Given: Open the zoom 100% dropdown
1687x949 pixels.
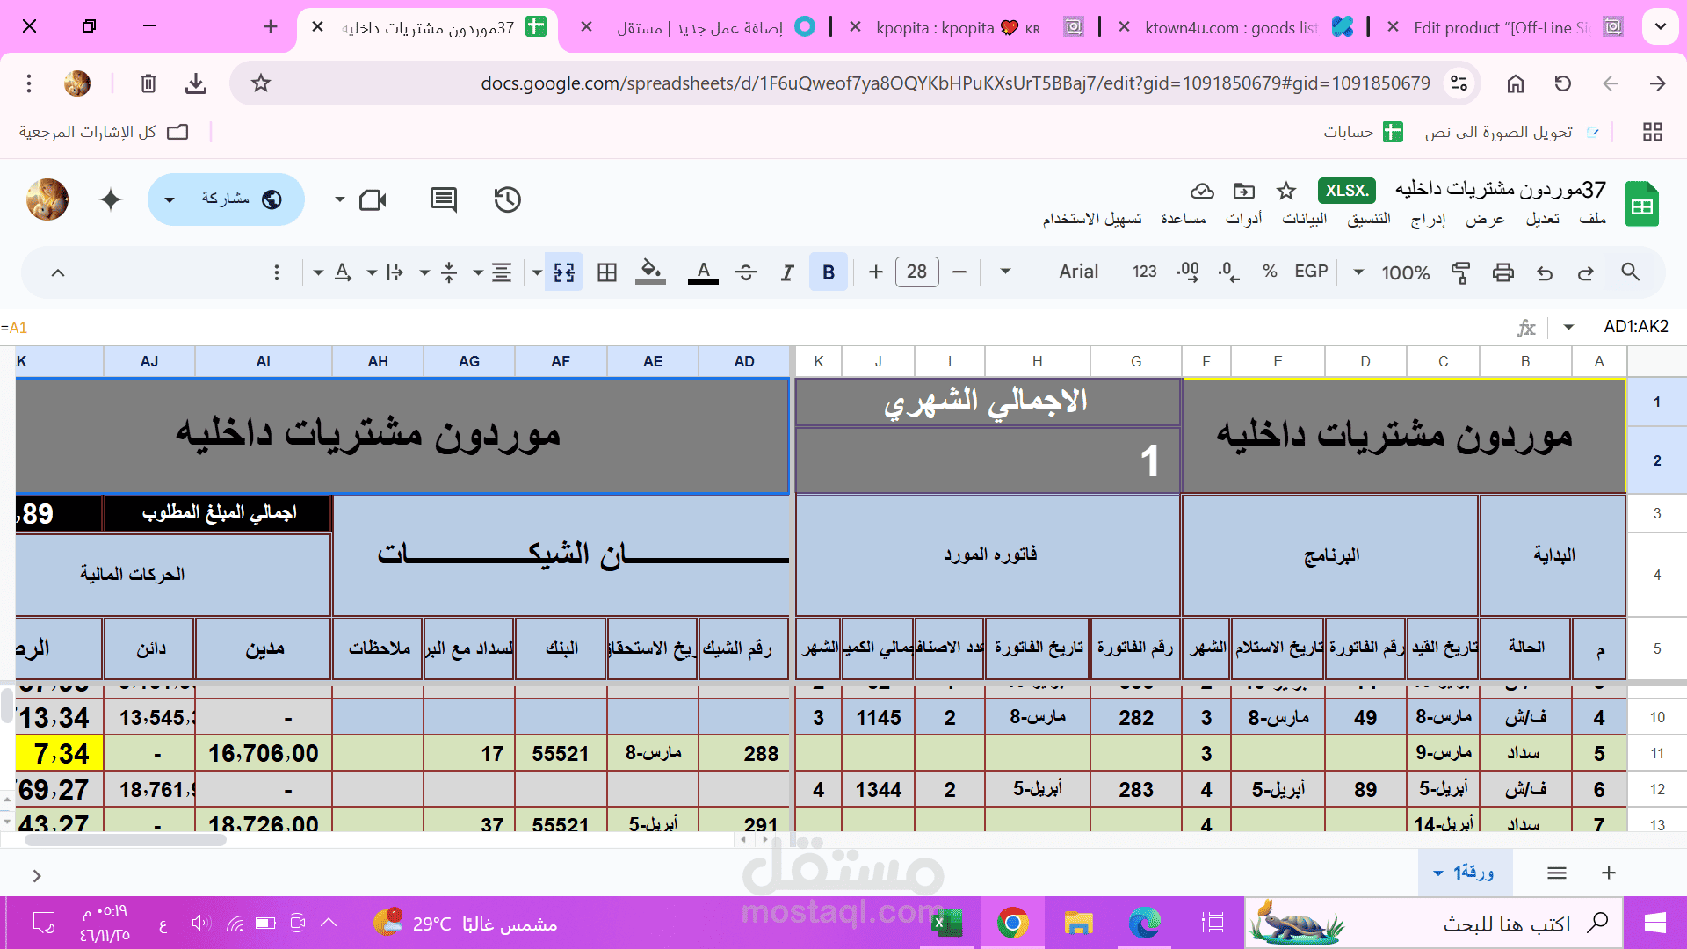Looking at the screenshot, I should 1394,272.
